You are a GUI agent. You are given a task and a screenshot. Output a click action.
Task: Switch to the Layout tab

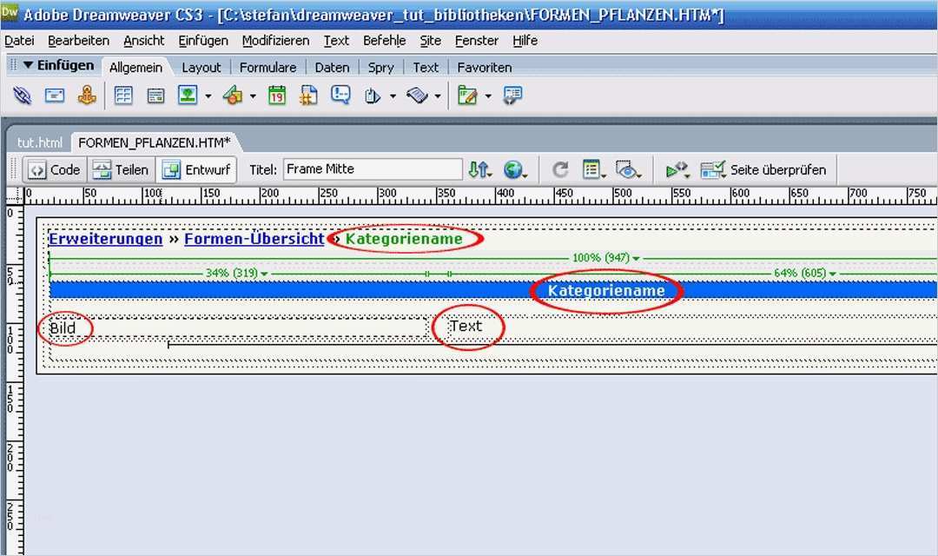click(201, 67)
